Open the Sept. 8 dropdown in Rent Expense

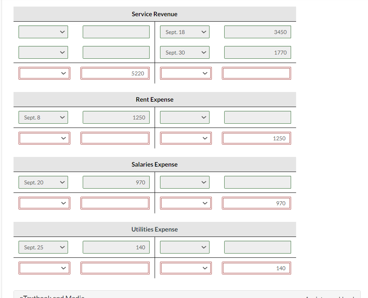(x=43, y=117)
